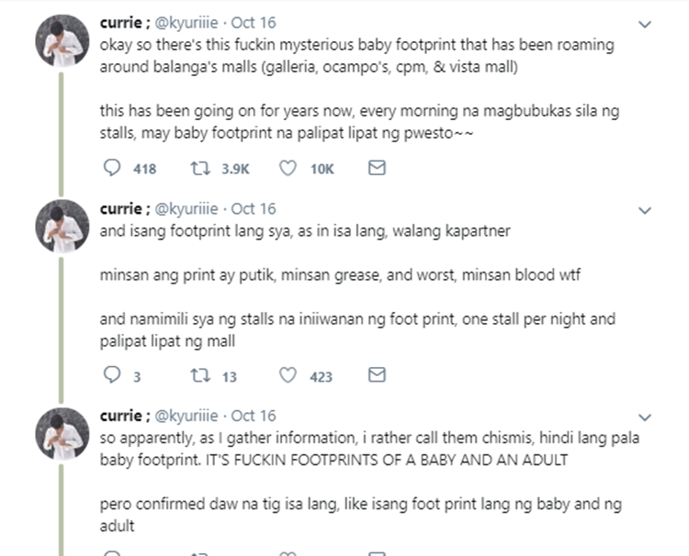Open the first tweet's options chevron

645,24
